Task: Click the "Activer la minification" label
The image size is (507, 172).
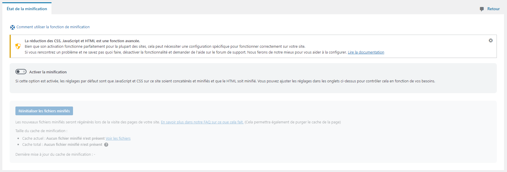Action: 48,72
